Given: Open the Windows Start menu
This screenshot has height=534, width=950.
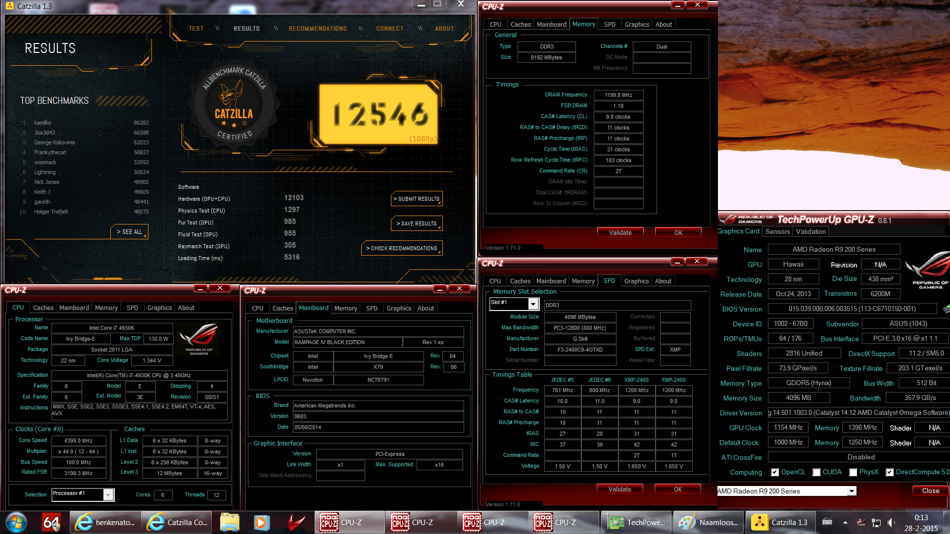Looking at the screenshot, I should (x=16, y=522).
